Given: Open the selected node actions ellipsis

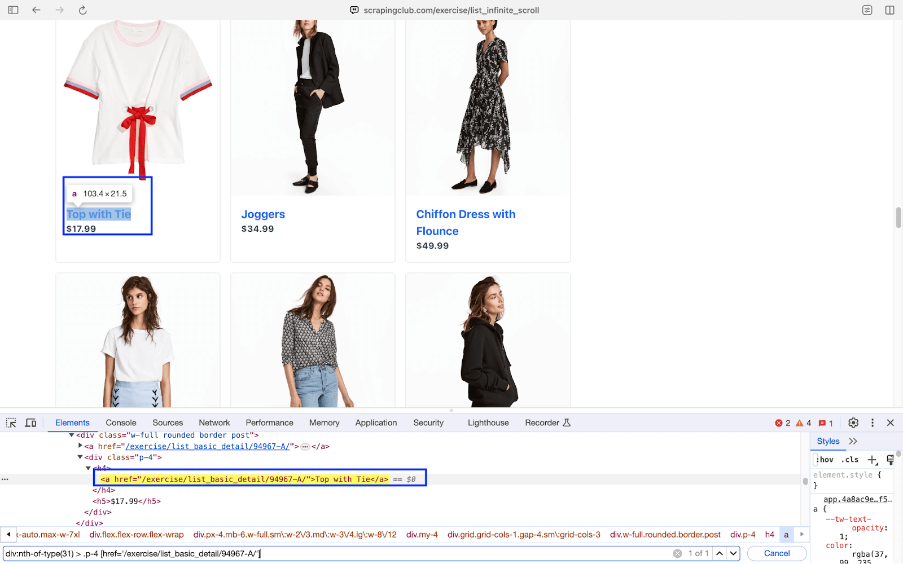Looking at the screenshot, I should click(x=5, y=479).
